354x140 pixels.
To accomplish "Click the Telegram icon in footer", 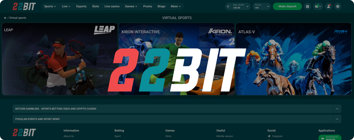I will pos(269,136).
